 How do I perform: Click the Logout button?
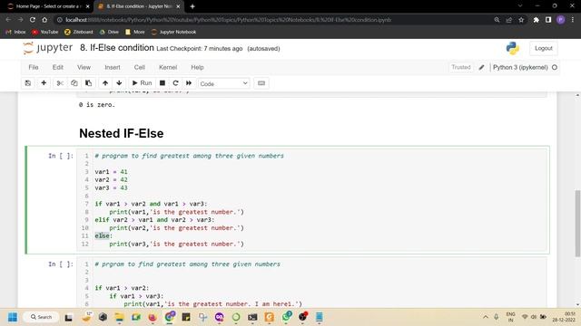point(543,48)
